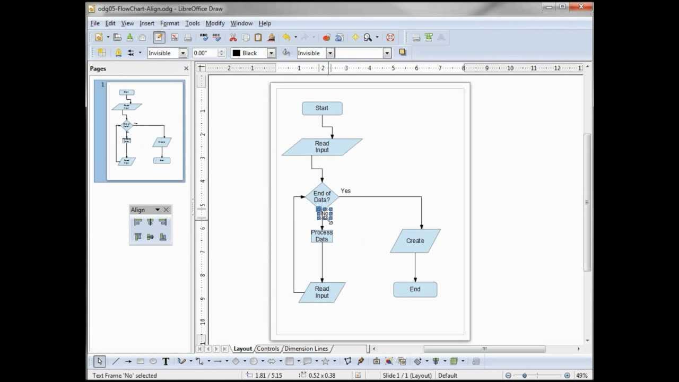The height and width of the screenshot is (382, 679).
Task: Click the Glue points tool icon
Action: click(x=361, y=361)
